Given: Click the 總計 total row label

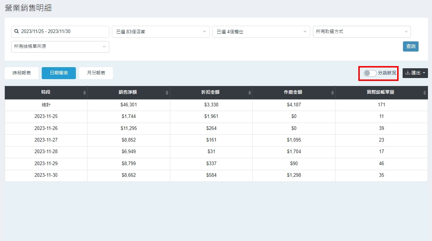Looking at the screenshot, I should point(46,105).
